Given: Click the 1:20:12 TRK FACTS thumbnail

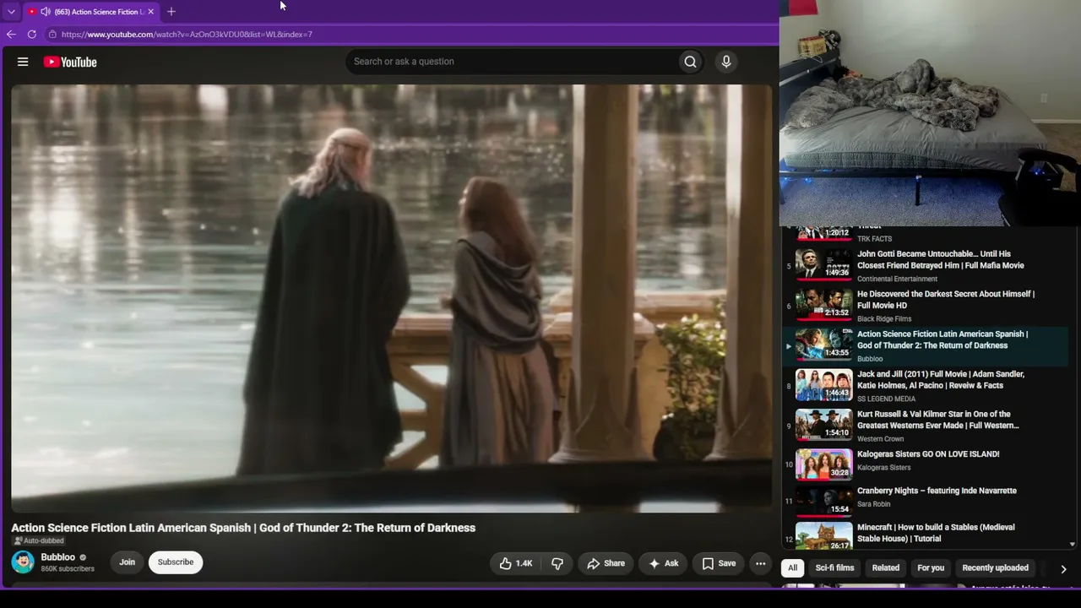Looking at the screenshot, I should coord(823,232).
